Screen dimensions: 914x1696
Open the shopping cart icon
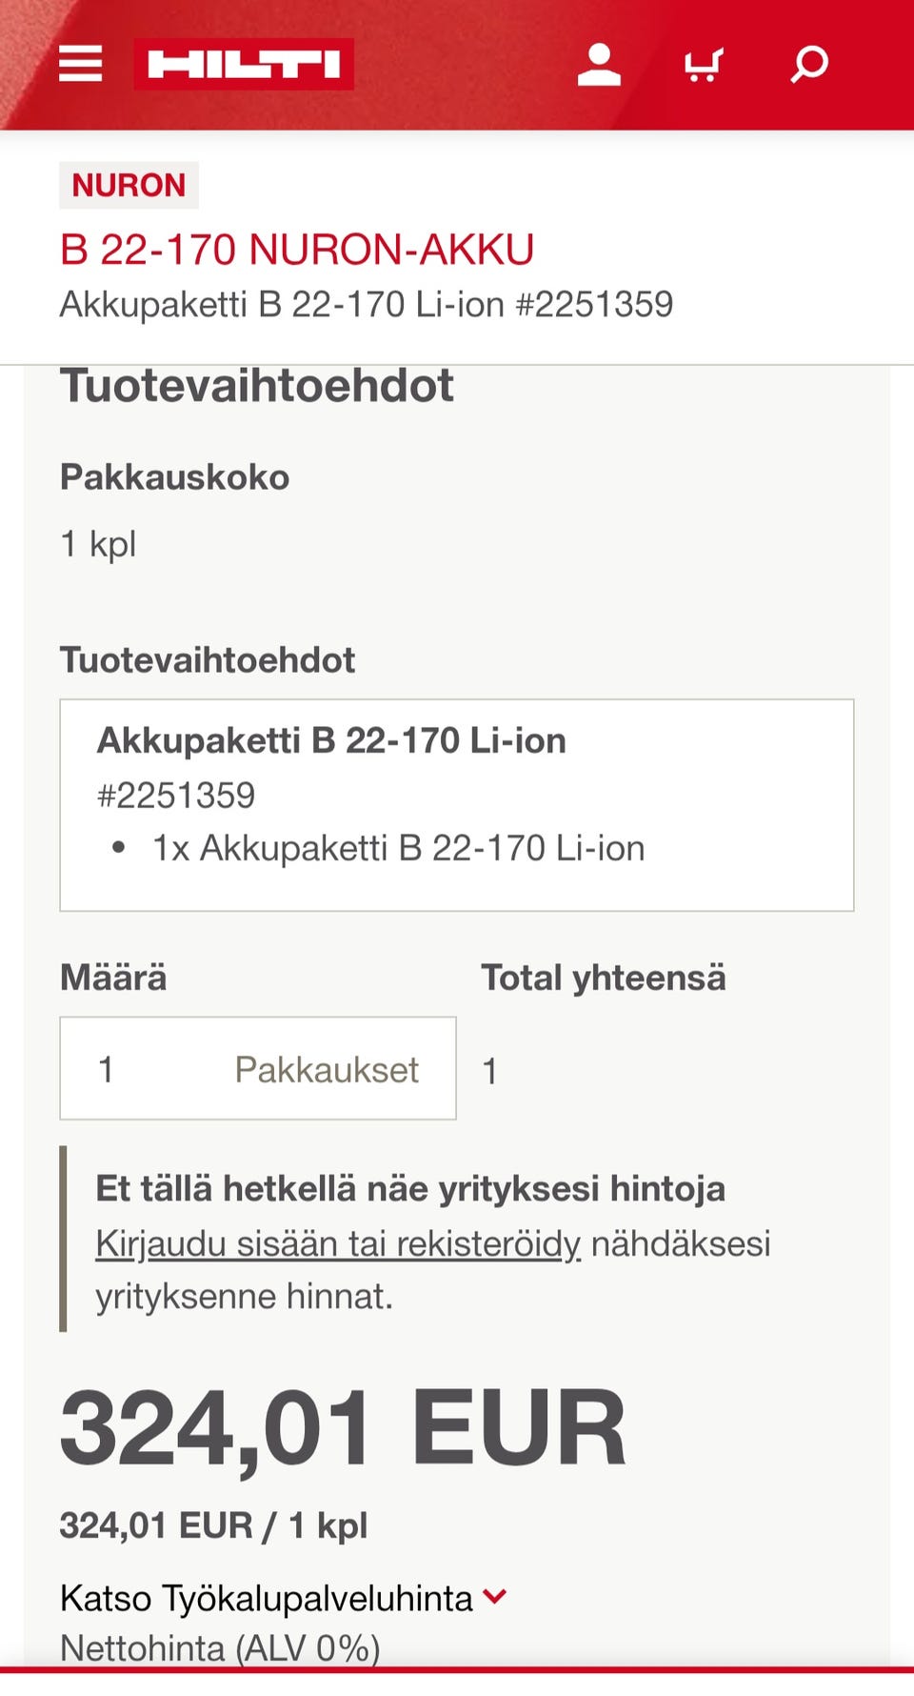click(x=704, y=64)
